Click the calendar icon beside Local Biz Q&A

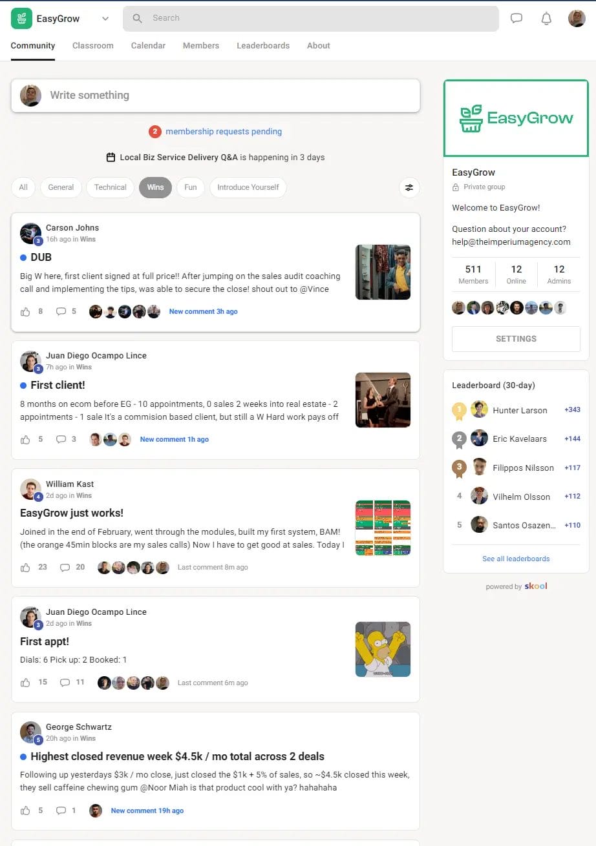(x=111, y=158)
